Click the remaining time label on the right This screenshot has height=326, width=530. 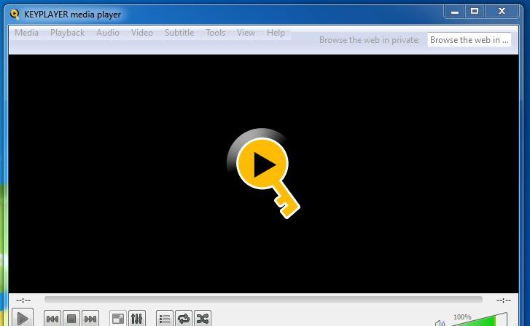503,300
